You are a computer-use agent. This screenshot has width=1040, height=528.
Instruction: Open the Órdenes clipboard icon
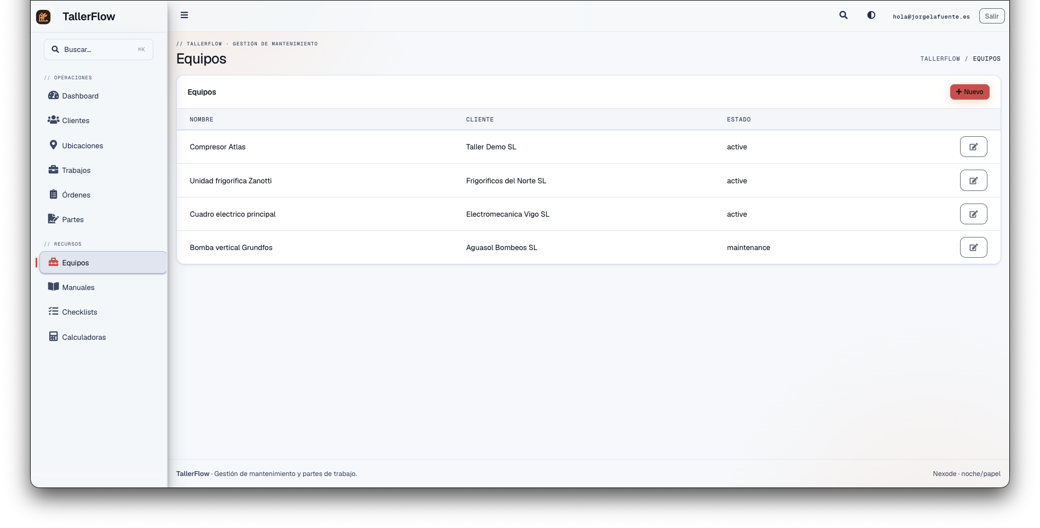[54, 194]
